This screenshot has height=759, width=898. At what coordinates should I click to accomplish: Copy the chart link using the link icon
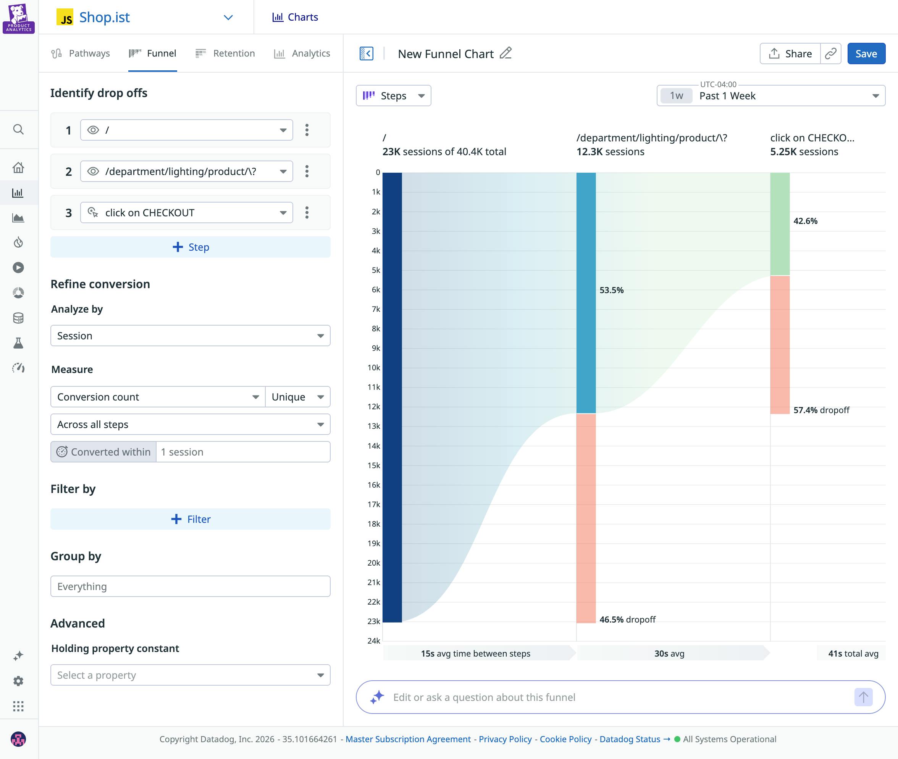(831, 54)
